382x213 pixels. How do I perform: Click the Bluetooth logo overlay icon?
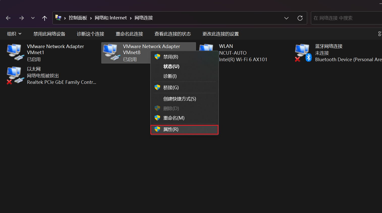(x=309, y=58)
